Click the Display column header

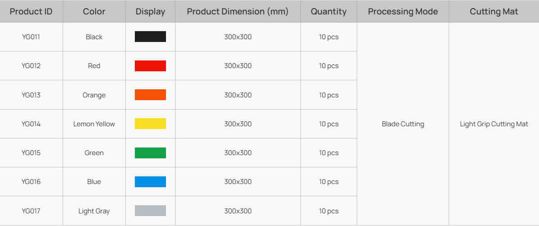tap(150, 12)
